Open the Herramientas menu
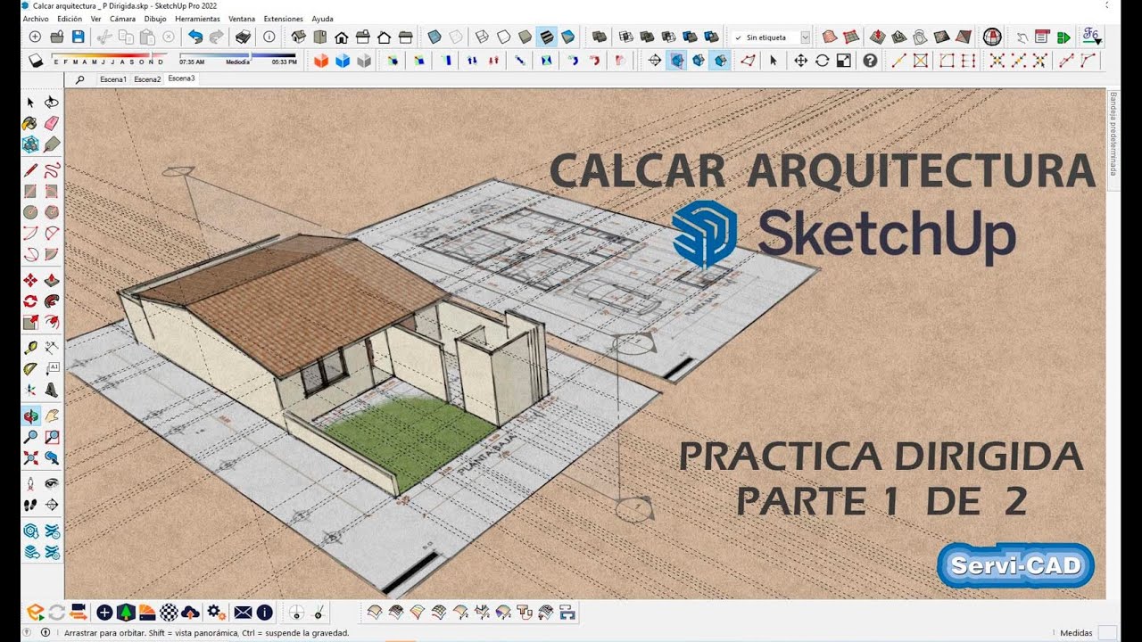1142x642 pixels. point(197,19)
